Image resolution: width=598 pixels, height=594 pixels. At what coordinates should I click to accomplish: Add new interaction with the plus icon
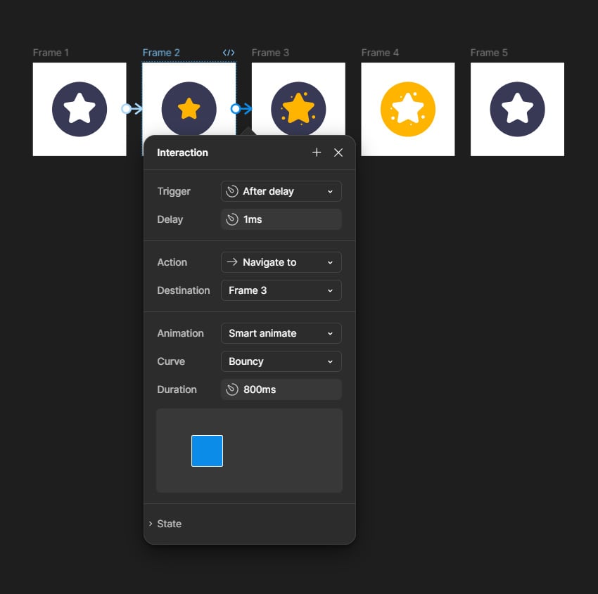316,153
